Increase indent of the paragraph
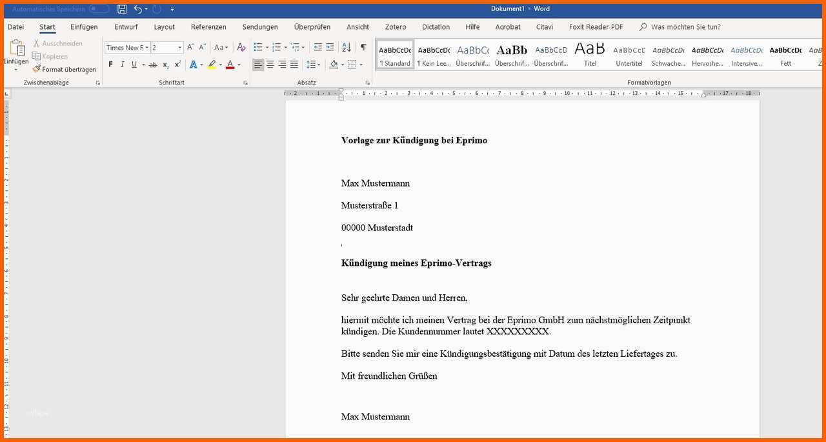This screenshot has width=826, height=442. click(x=330, y=47)
